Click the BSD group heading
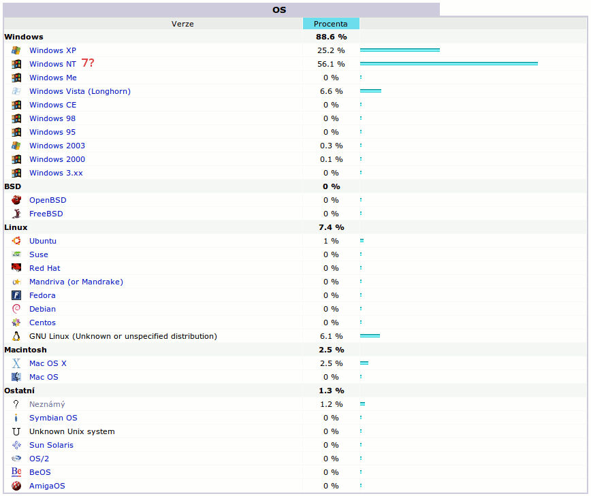 [12, 186]
